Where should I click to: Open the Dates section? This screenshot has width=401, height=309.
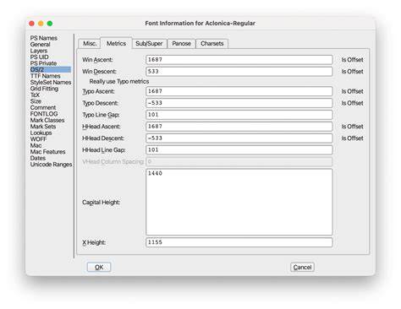(x=38, y=158)
